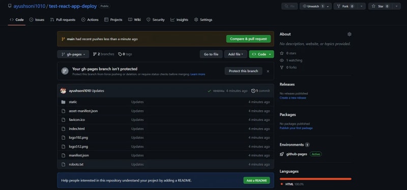View the 1 commit history link
Screen dimensions: 407x190
coord(260,91)
